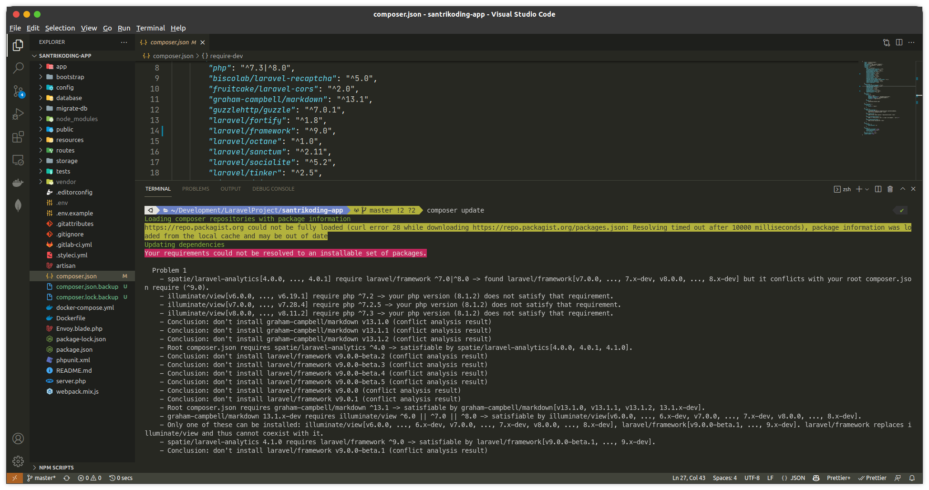Open the Dockerfile in explorer
The image size is (929, 490).
click(82, 318)
